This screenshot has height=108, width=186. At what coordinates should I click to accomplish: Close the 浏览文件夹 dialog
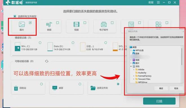[183, 31]
